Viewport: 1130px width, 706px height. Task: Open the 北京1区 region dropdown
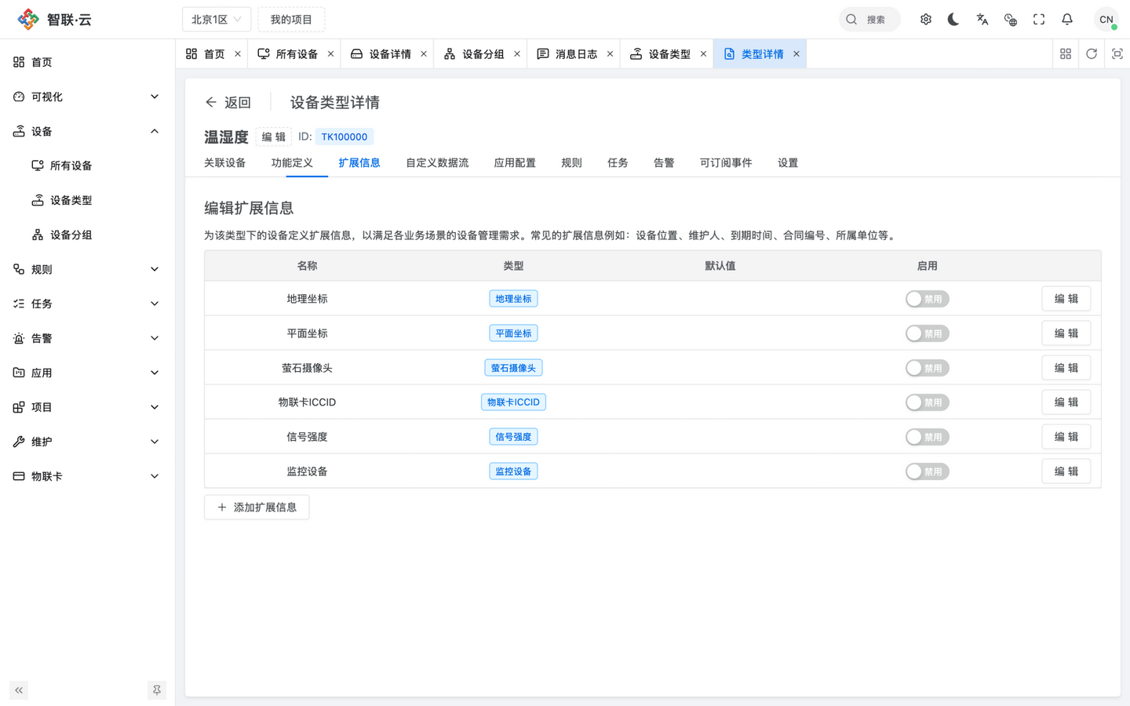[217, 20]
